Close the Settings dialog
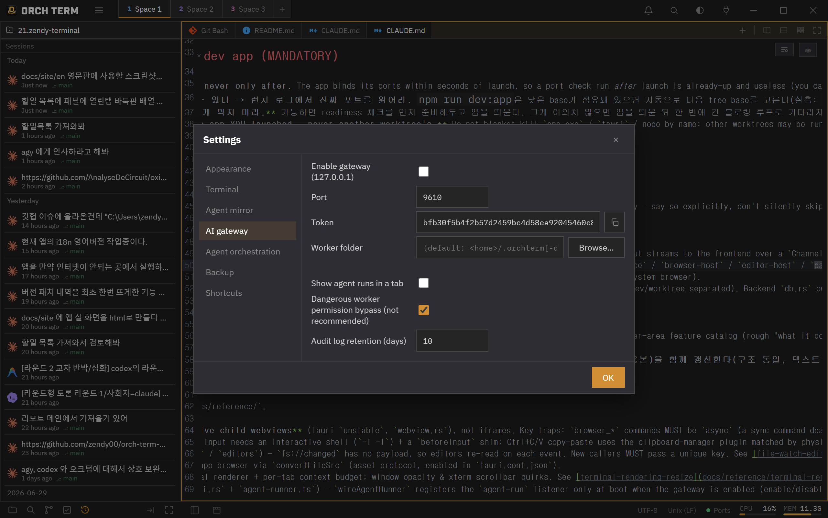828x518 pixels. coord(616,140)
